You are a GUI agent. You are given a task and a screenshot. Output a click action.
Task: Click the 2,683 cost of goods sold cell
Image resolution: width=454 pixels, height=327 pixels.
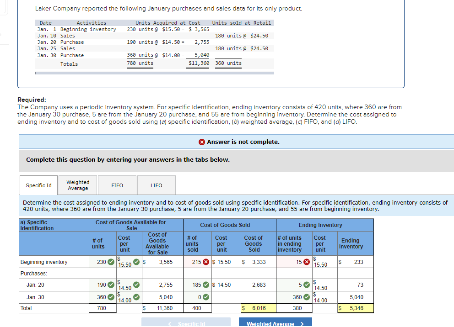point(258,285)
